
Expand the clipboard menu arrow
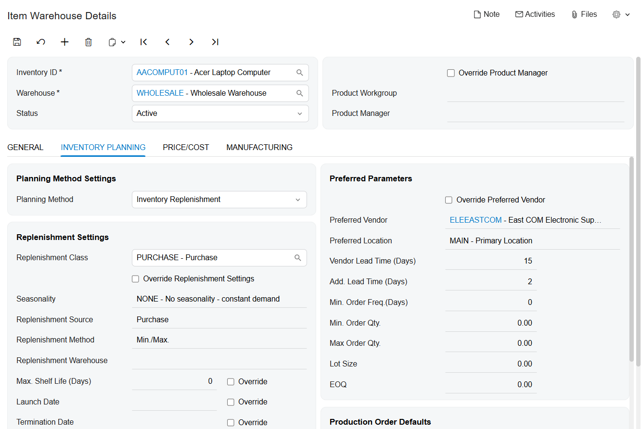tap(123, 42)
